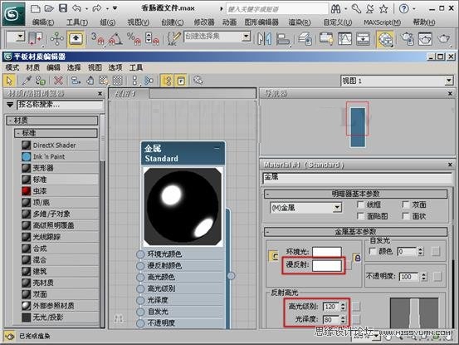
Task: Click the 环境光 color swatch
Action: pyautogui.click(x=327, y=252)
